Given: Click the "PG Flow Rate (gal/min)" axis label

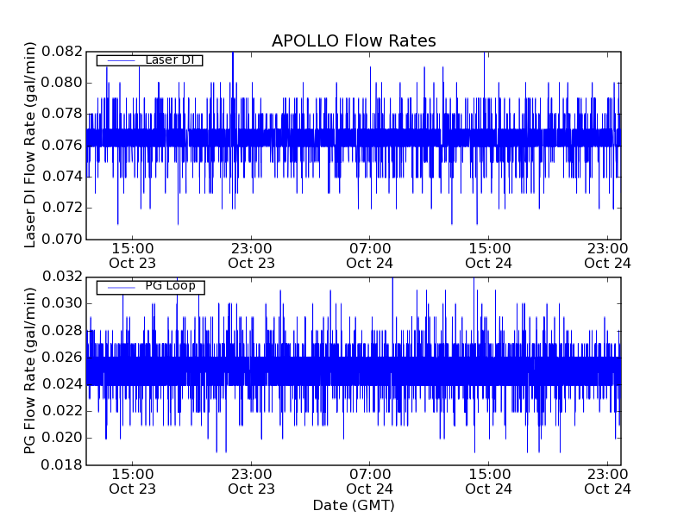Looking at the screenshot, I should (29, 371).
